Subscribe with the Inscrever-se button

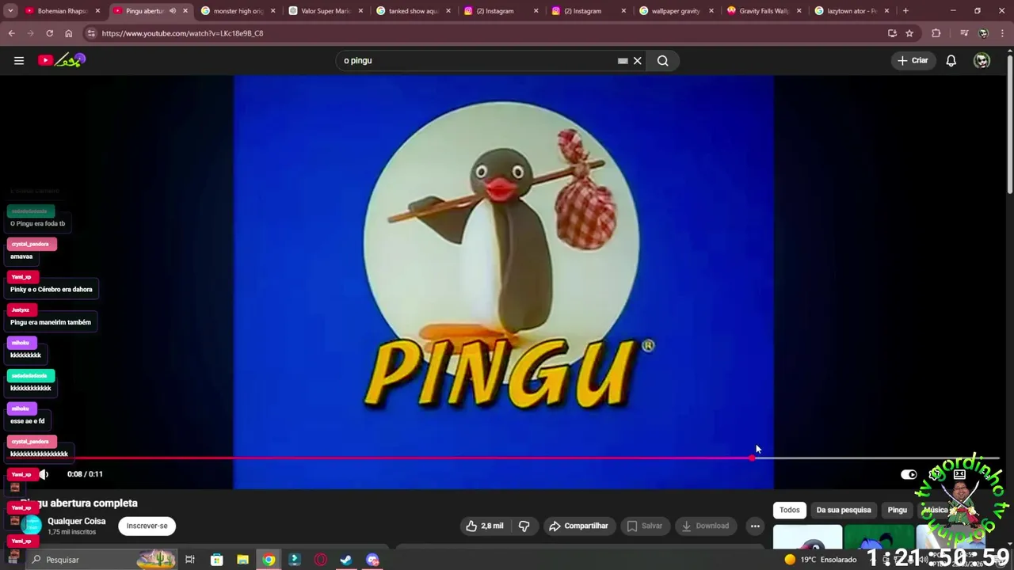click(147, 526)
